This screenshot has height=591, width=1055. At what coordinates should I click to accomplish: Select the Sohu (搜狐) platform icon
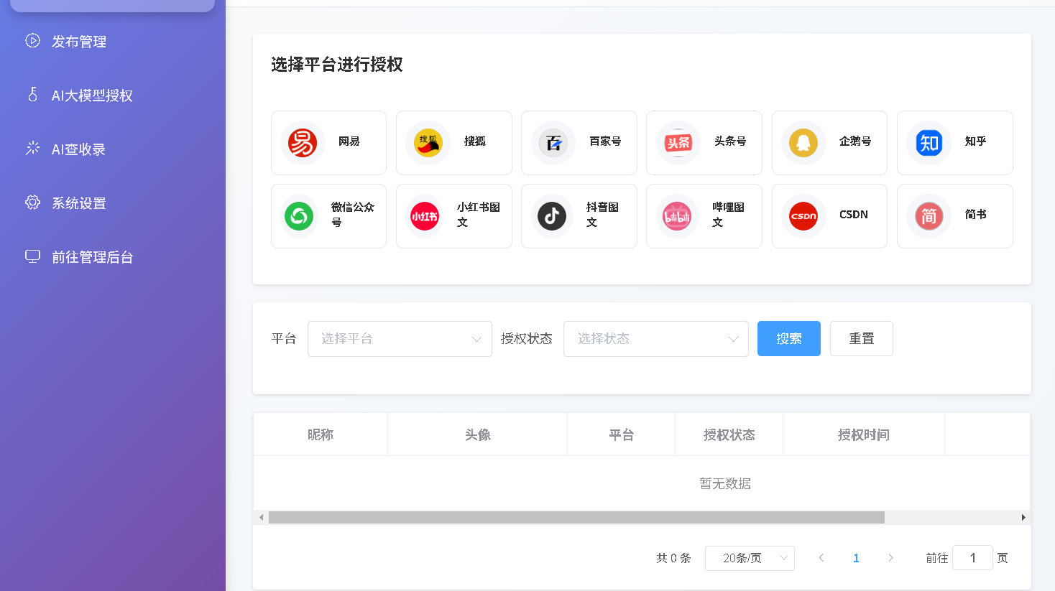(428, 143)
